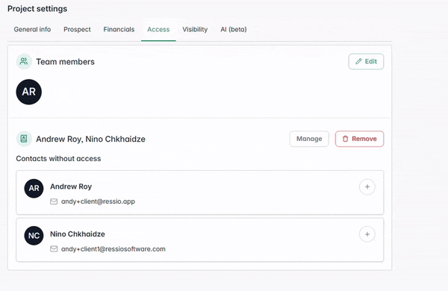Viewport: 448px width, 291px height.
Task: Go to the Visibility tab
Action: click(x=195, y=29)
